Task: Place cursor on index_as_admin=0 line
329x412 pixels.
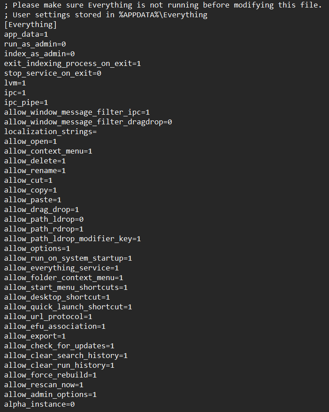Action: tap(39, 54)
